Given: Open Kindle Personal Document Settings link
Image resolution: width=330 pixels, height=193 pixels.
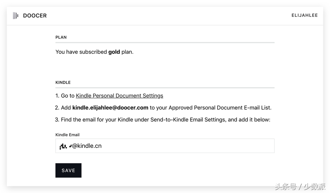Looking at the screenshot, I should coord(120,96).
